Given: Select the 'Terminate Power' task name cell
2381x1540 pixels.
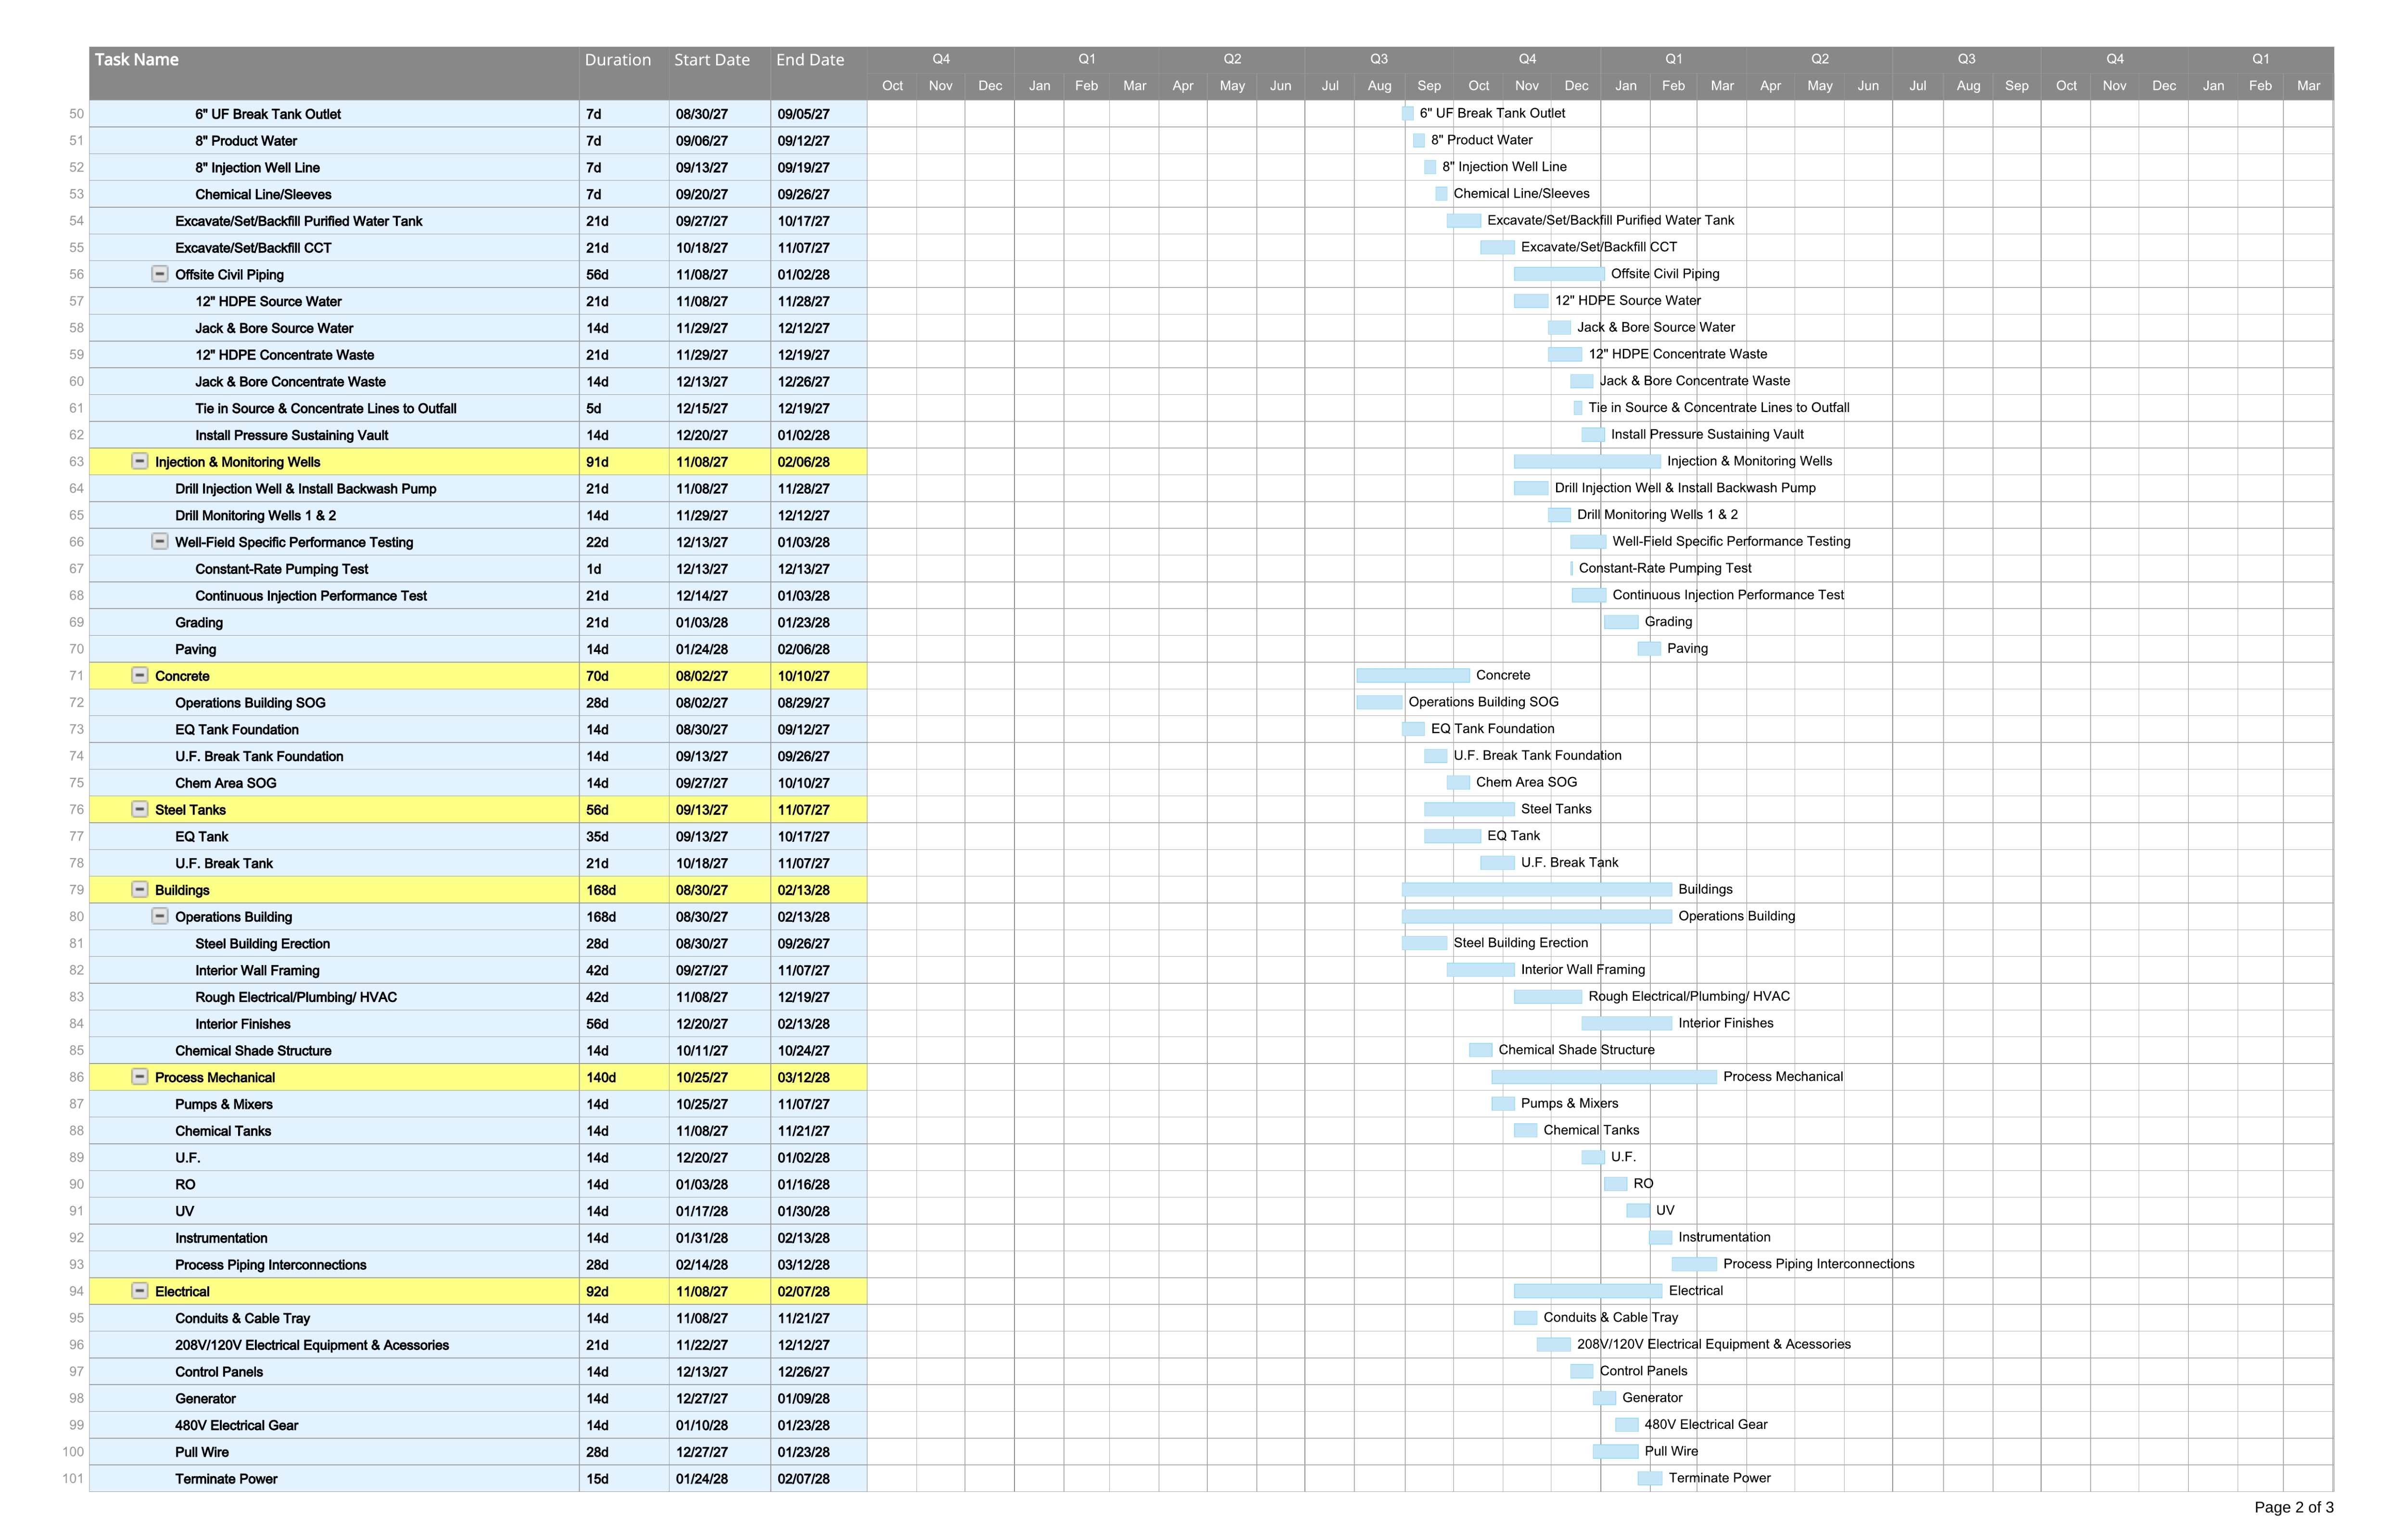Looking at the screenshot, I should pos(334,1478).
